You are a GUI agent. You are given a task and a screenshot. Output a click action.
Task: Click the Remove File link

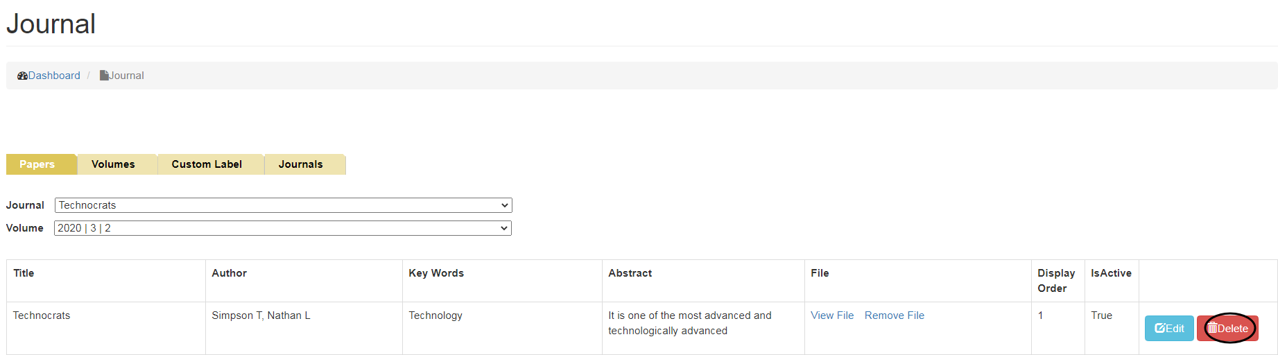point(894,315)
